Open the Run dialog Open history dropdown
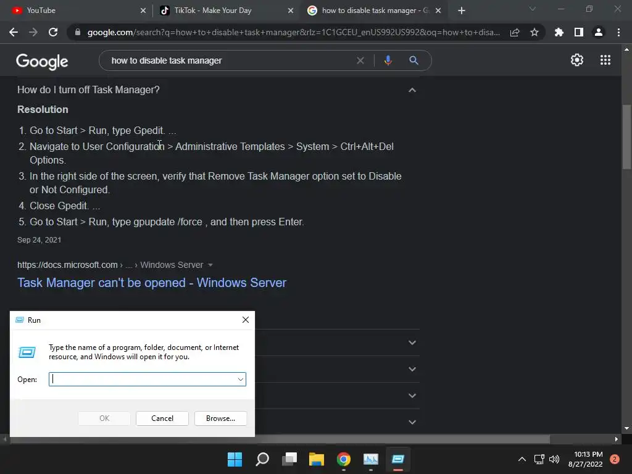The height and width of the screenshot is (474, 632). (240, 380)
